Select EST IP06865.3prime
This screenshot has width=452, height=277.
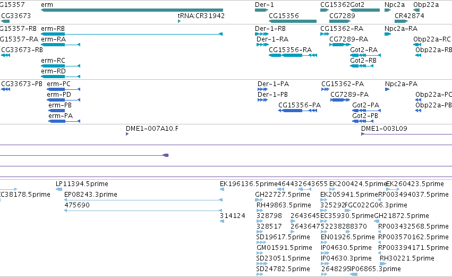coord(354,274)
